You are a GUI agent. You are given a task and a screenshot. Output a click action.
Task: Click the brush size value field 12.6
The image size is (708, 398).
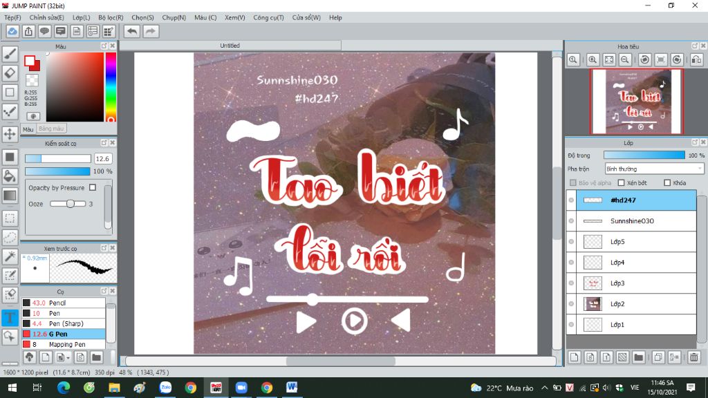coord(102,158)
